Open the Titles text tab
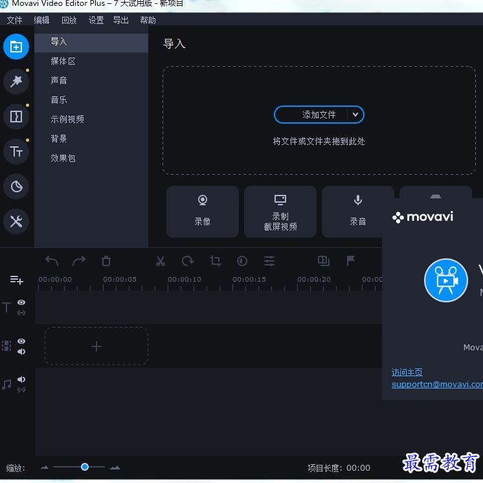 pos(16,152)
